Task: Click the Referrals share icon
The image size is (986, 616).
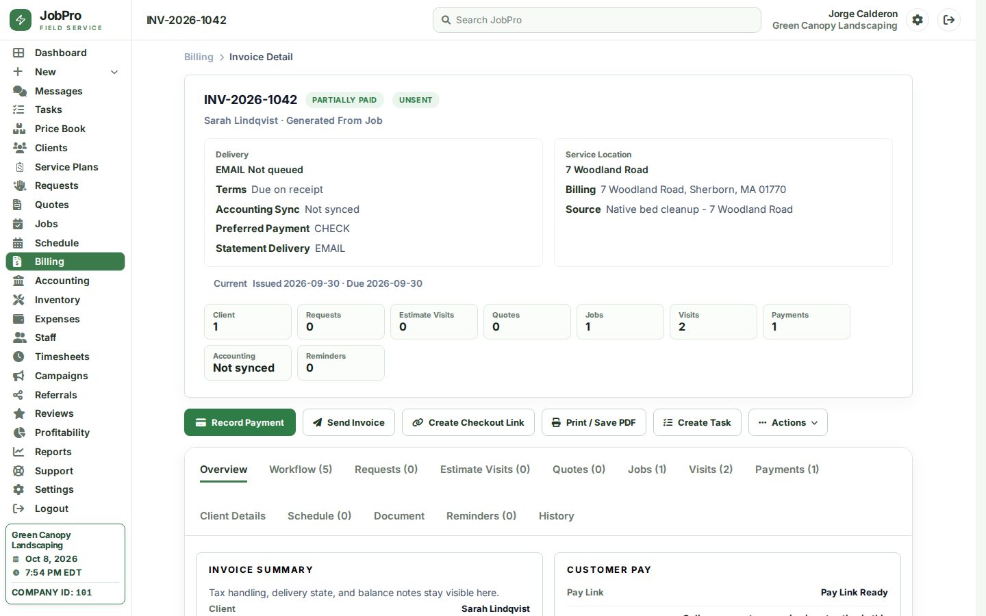Action: pyautogui.click(x=18, y=395)
